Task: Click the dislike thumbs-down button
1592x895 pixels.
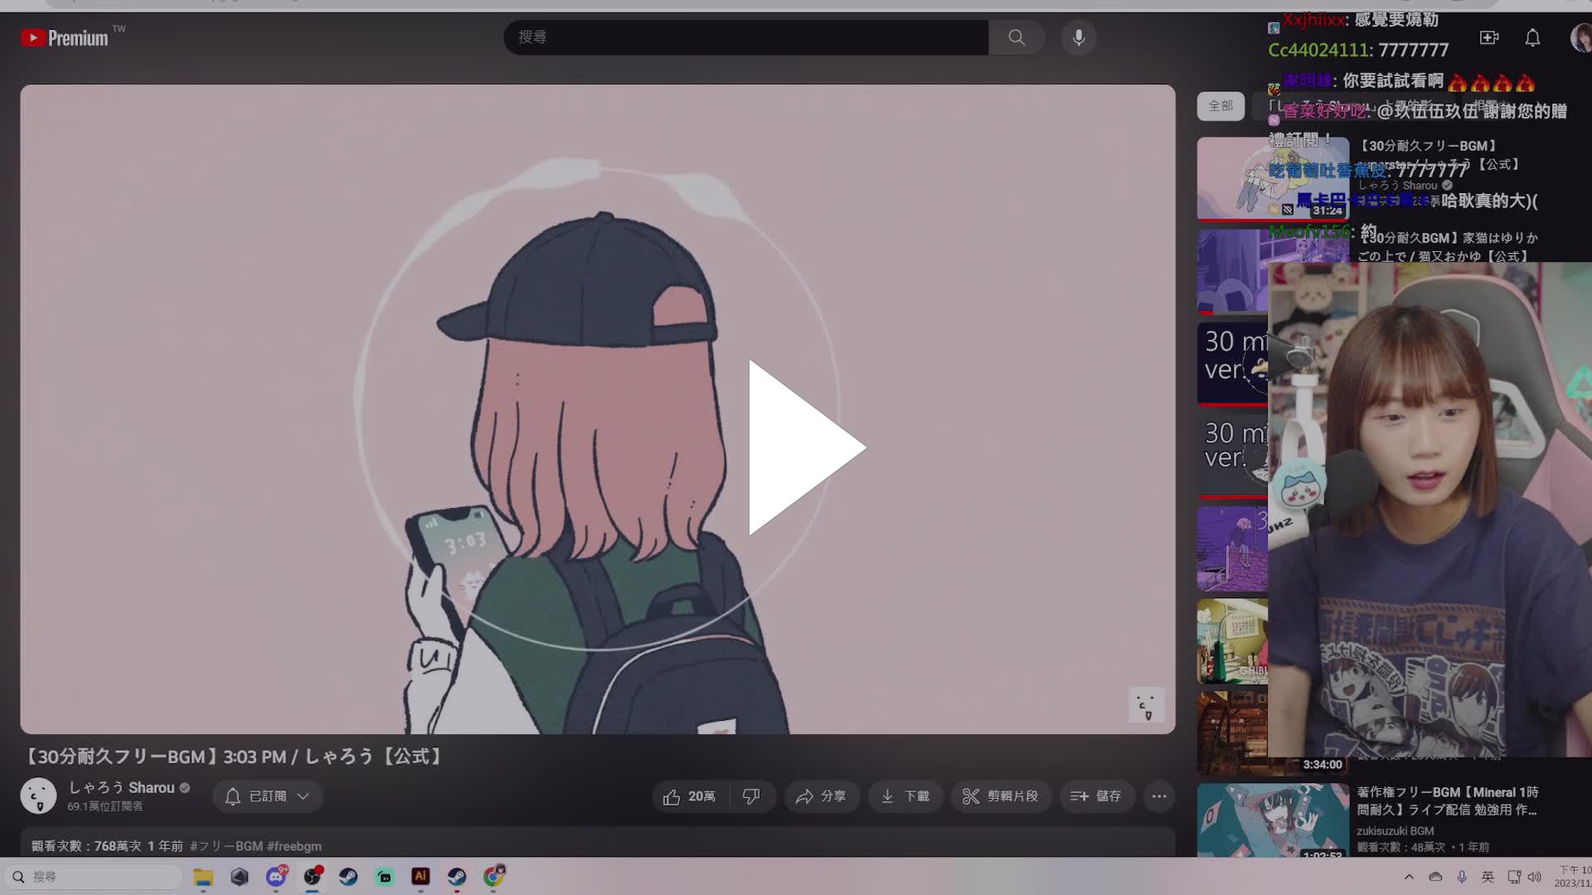Action: tap(751, 796)
